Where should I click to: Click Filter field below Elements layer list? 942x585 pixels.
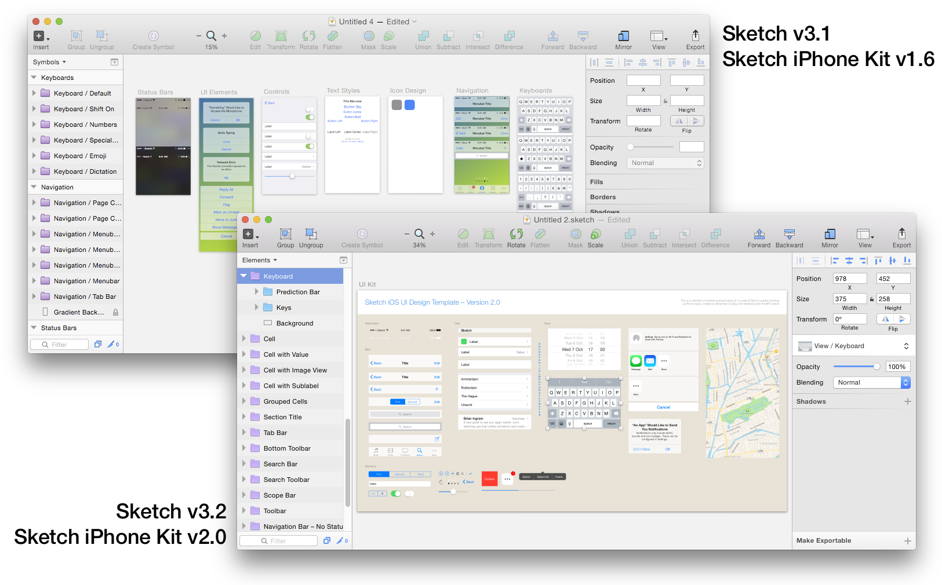click(279, 541)
